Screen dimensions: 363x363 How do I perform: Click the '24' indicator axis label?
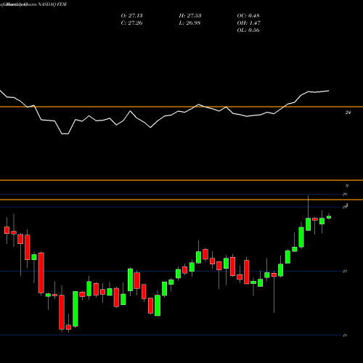tap(348, 113)
